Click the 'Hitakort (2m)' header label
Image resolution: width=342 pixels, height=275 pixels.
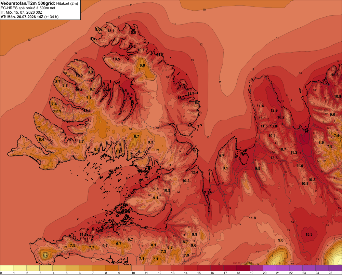coord(67,3)
